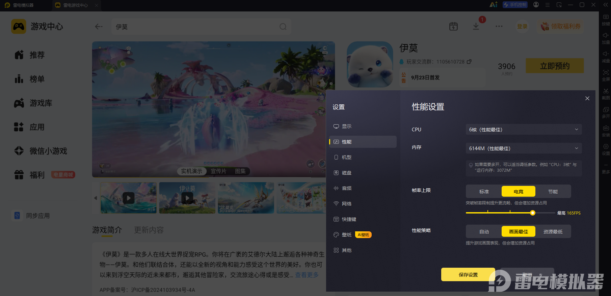Click the 手机控制 button in the title bar

point(515,5)
